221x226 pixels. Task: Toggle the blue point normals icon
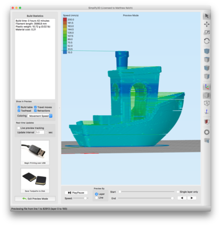tap(207, 112)
